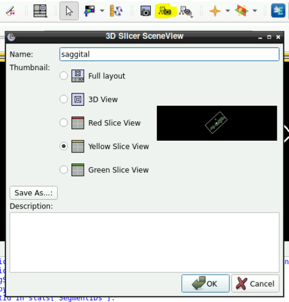Expand the slice intersections dropdown arrow
This screenshot has height=302, width=289.
click(x=255, y=11)
